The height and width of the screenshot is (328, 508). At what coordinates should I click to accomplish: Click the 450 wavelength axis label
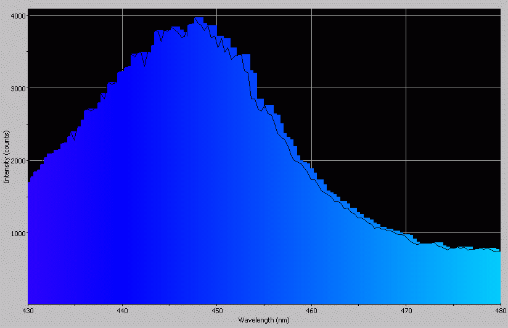pos(217,311)
